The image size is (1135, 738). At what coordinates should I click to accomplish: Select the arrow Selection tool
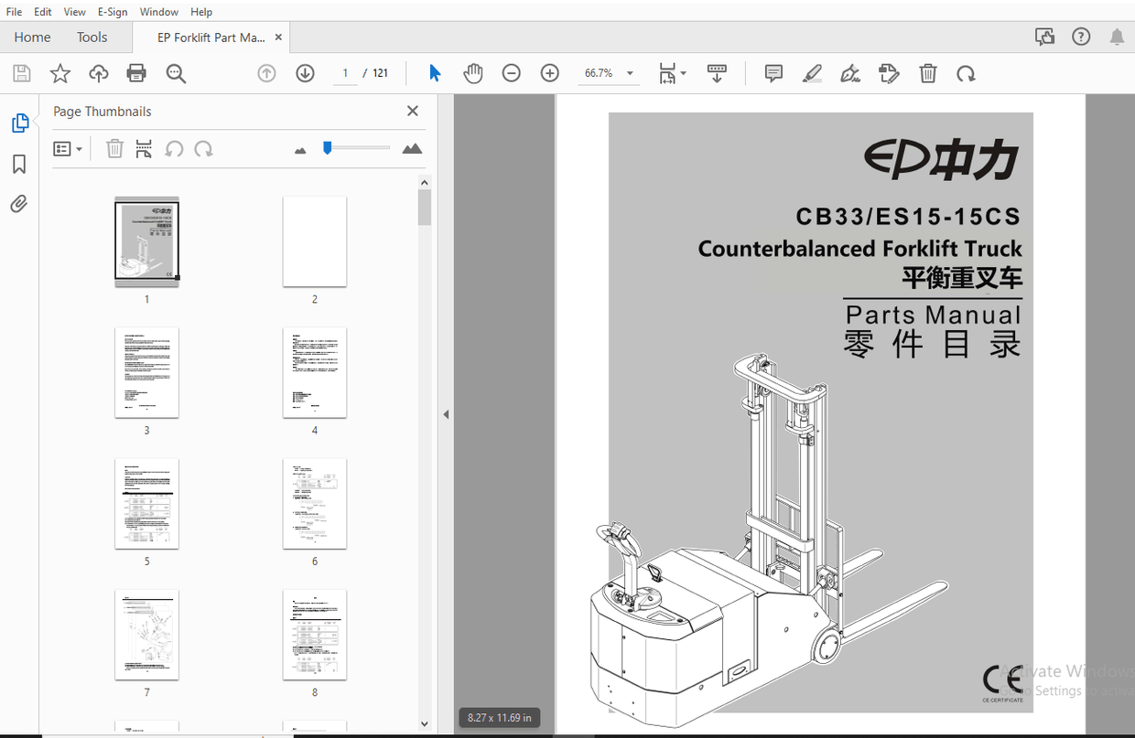435,73
